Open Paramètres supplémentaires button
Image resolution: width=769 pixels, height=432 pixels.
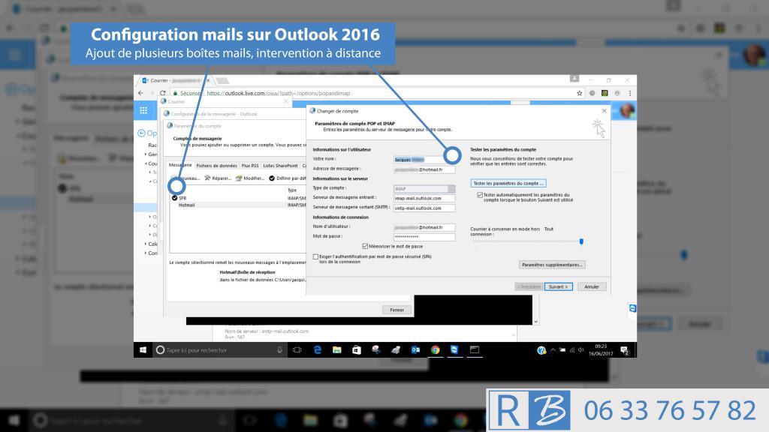(552, 265)
